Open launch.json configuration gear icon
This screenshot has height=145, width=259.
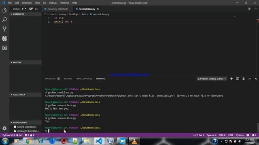click(x=31, y=9)
